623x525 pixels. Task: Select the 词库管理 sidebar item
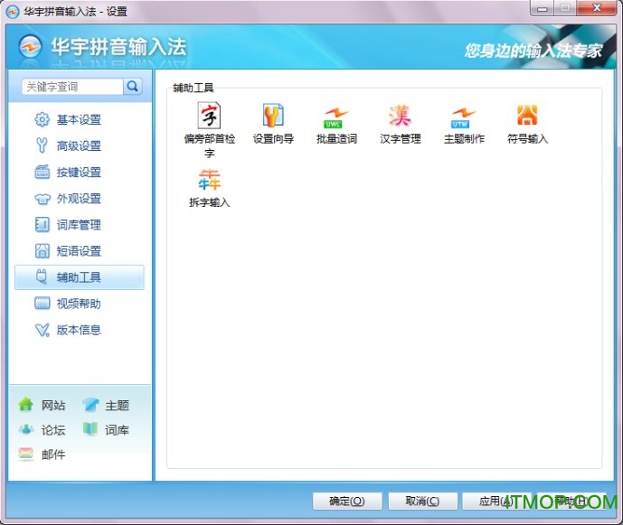tap(79, 224)
